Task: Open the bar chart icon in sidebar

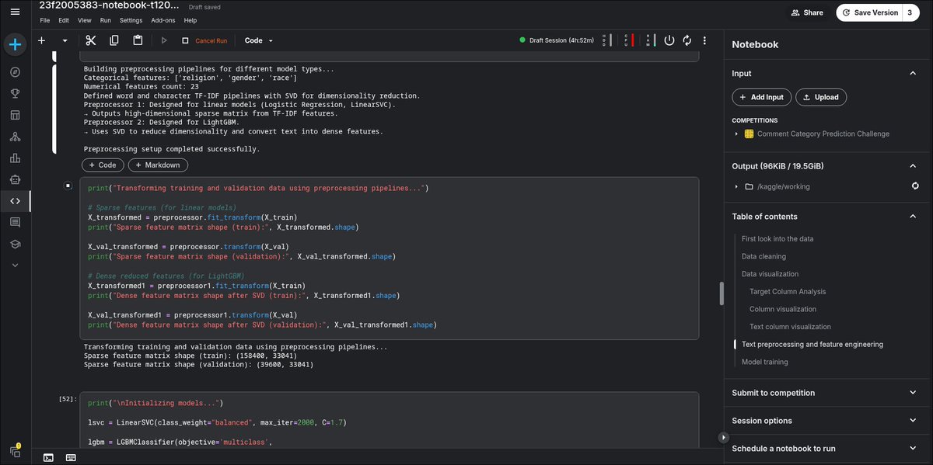Action: (16, 158)
